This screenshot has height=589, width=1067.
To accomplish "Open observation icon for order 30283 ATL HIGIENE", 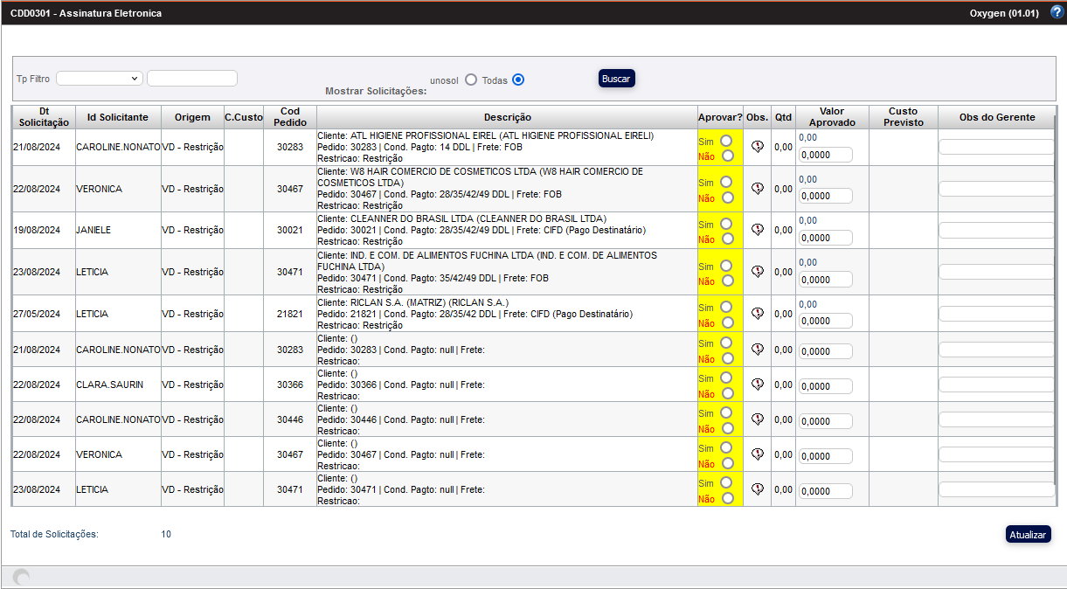I will pos(758,147).
